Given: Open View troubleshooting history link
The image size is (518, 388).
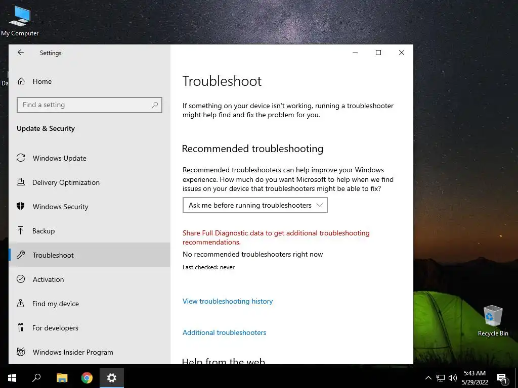Looking at the screenshot, I should [x=228, y=301].
